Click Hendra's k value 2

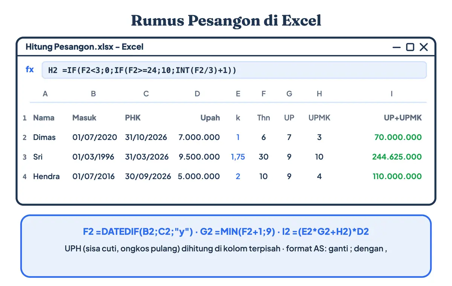(238, 176)
